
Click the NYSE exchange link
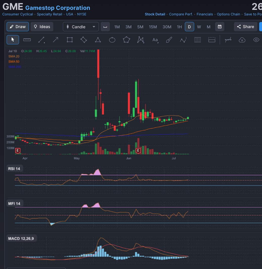pos(82,14)
